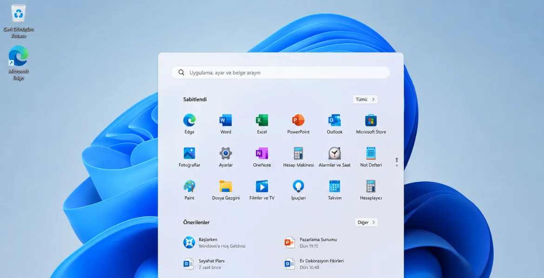Launch Takvim calendar app
Image resolution: width=544 pixels, height=278 pixels.
point(334,190)
